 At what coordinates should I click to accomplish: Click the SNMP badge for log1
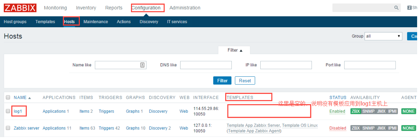pos(368,111)
